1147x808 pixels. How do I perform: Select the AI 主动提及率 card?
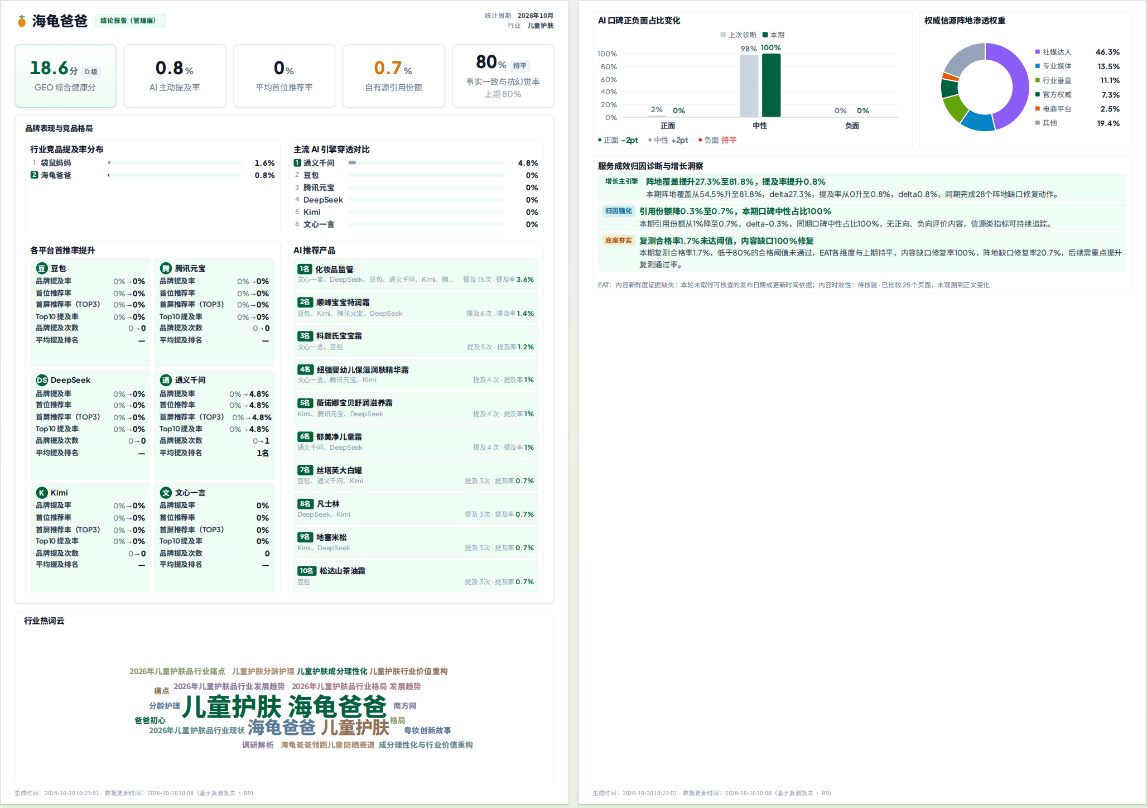[175, 76]
